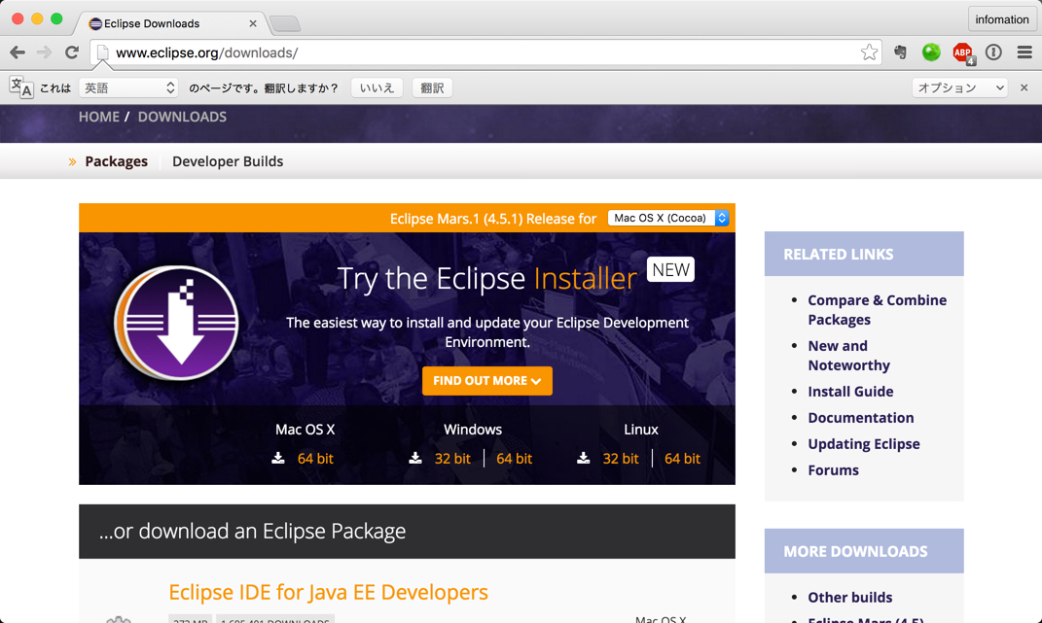Click the RELATED LINKS heading
The width and height of the screenshot is (1042, 623).
(838, 255)
